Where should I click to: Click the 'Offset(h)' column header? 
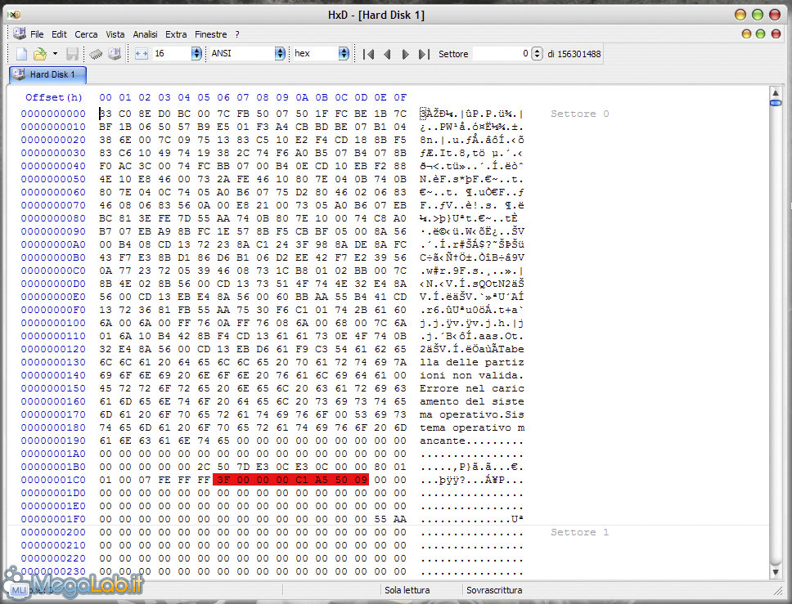pyautogui.click(x=53, y=97)
